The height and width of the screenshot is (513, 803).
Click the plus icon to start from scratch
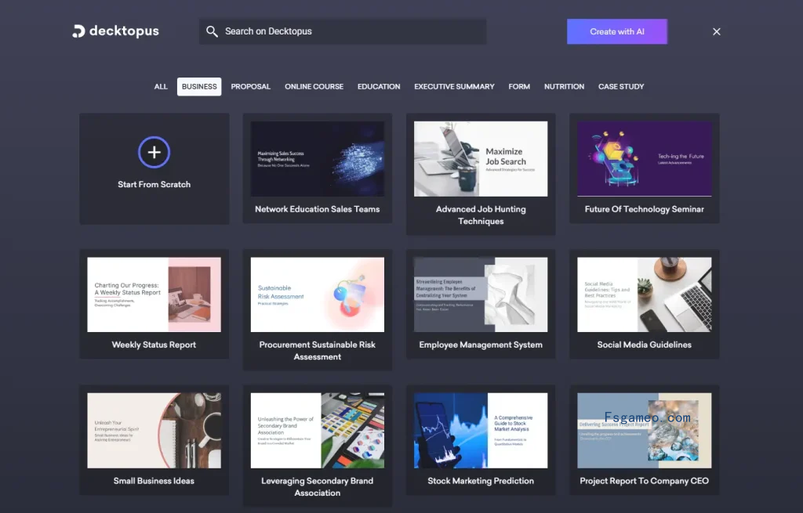tap(154, 152)
